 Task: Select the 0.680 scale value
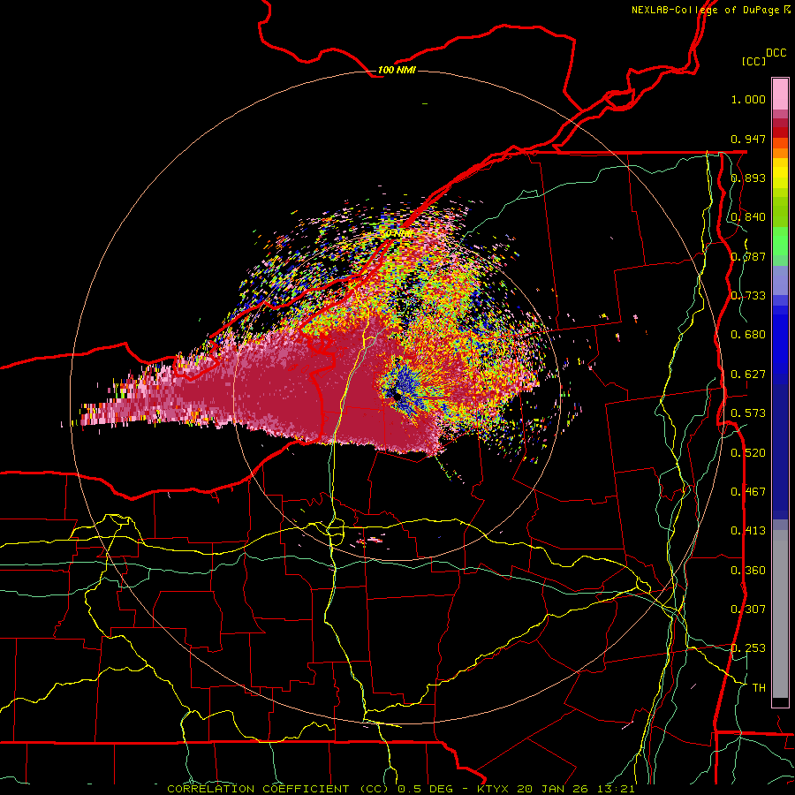[748, 334]
